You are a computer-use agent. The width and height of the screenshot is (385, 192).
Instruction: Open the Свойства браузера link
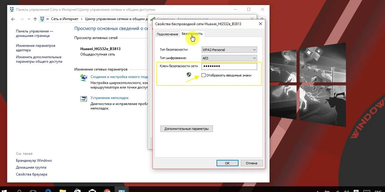coord(32,174)
